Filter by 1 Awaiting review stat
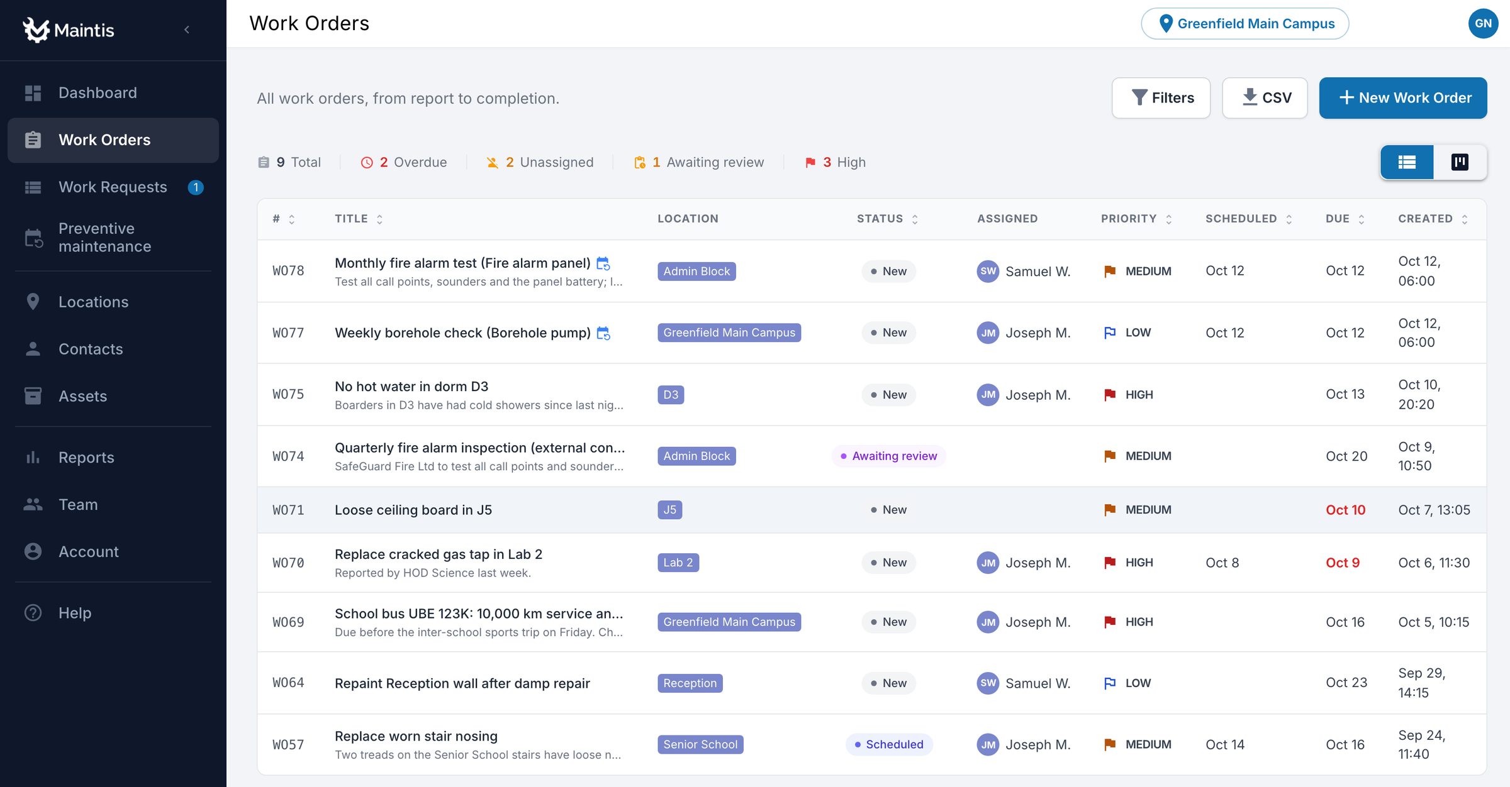This screenshot has height=787, width=1510. coord(698,162)
